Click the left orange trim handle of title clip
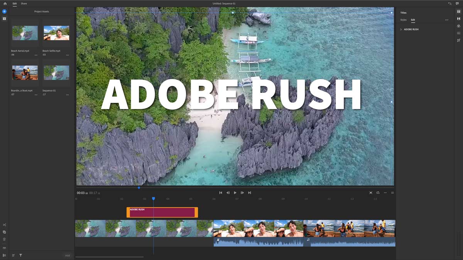 [128, 212]
